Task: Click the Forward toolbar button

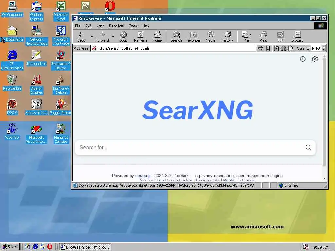Action: [x=102, y=37]
